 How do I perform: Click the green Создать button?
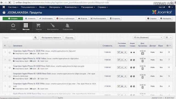coord(13,18)
